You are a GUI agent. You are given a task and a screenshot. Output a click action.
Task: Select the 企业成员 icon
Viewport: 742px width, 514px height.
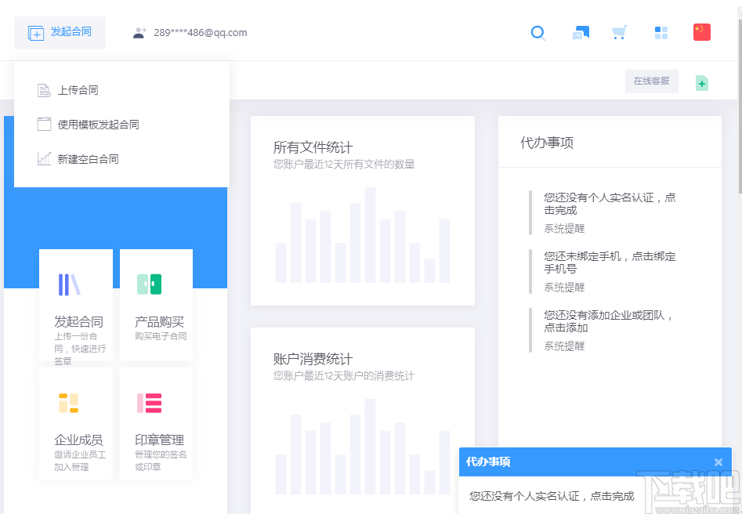click(x=69, y=402)
